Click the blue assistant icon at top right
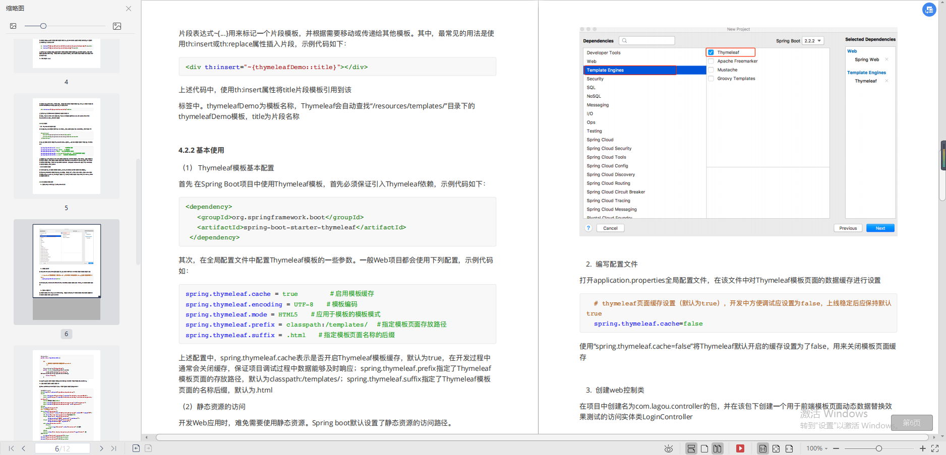This screenshot has height=455, width=946. coord(929,10)
